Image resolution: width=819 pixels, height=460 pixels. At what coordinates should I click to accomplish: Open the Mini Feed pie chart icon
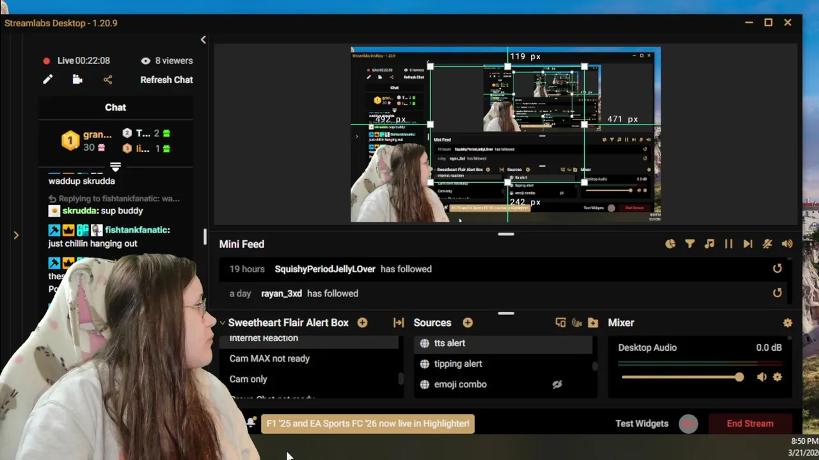tap(671, 244)
